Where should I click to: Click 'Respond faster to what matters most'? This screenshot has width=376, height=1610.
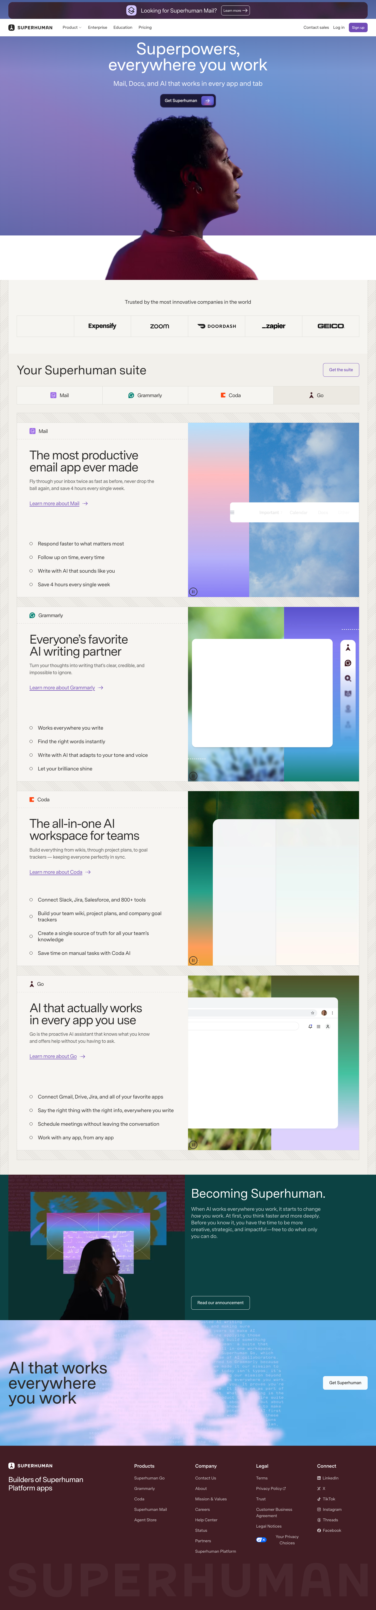coord(81,544)
